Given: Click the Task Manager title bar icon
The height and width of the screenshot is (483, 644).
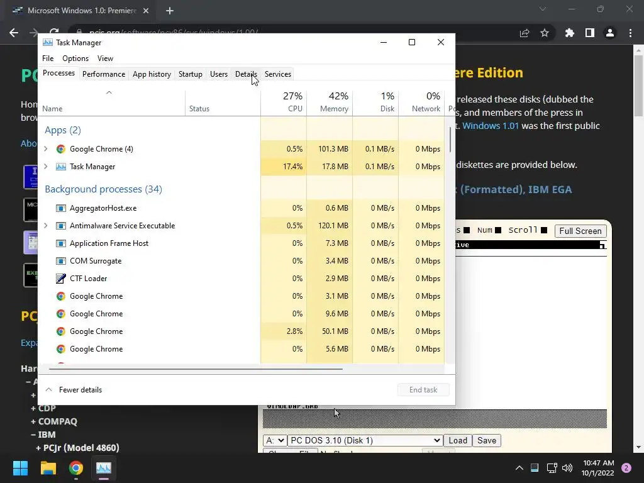Looking at the screenshot, I should 48,43.
